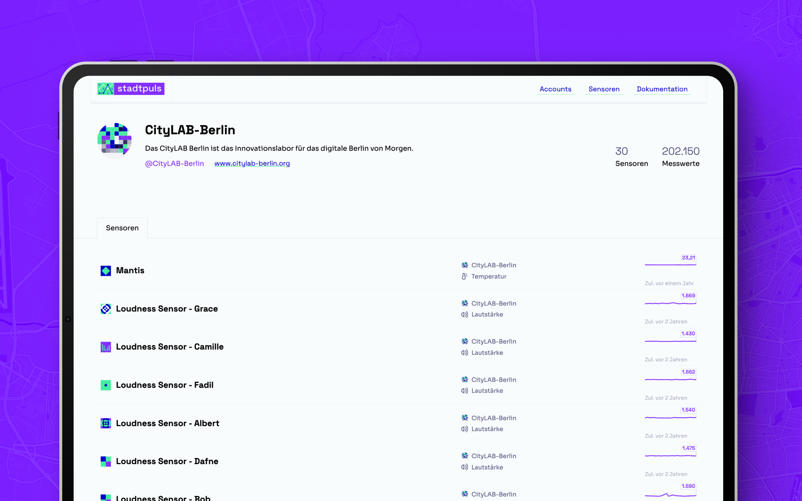Screen dimensions: 802x501
Task: Click the Loudness Sensor - Grace icon
Action: [x=106, y=309]
